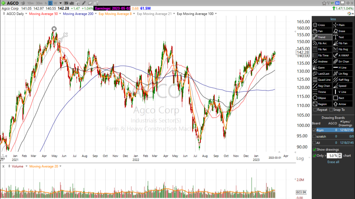Select the Fib Fan tool
This screenshot has width=355, height=199.
pos(342,43)
